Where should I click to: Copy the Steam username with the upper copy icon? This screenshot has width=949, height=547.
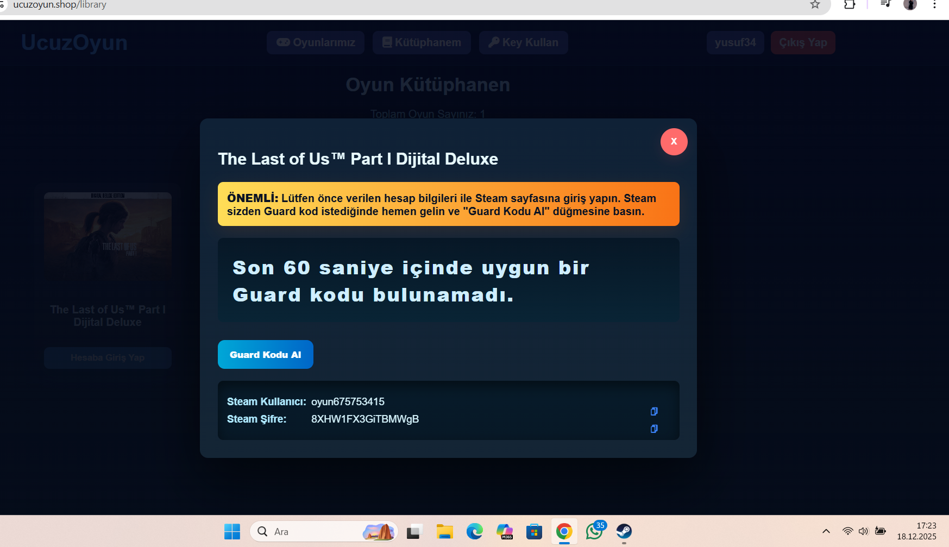[654, 411]
